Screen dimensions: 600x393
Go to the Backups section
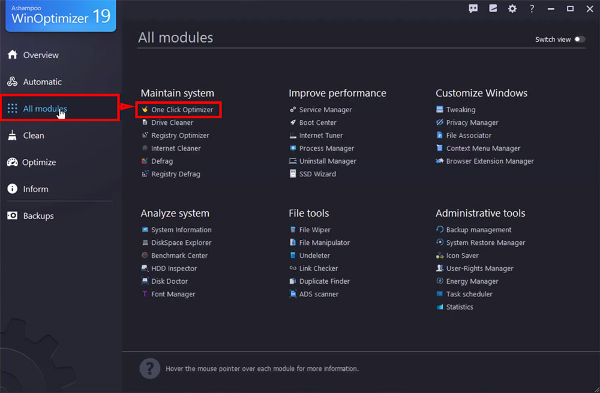[x=38, y=216]
